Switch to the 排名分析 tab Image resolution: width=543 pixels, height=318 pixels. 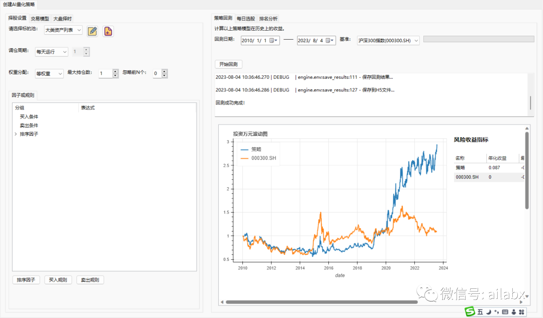(x=268, y=19)
